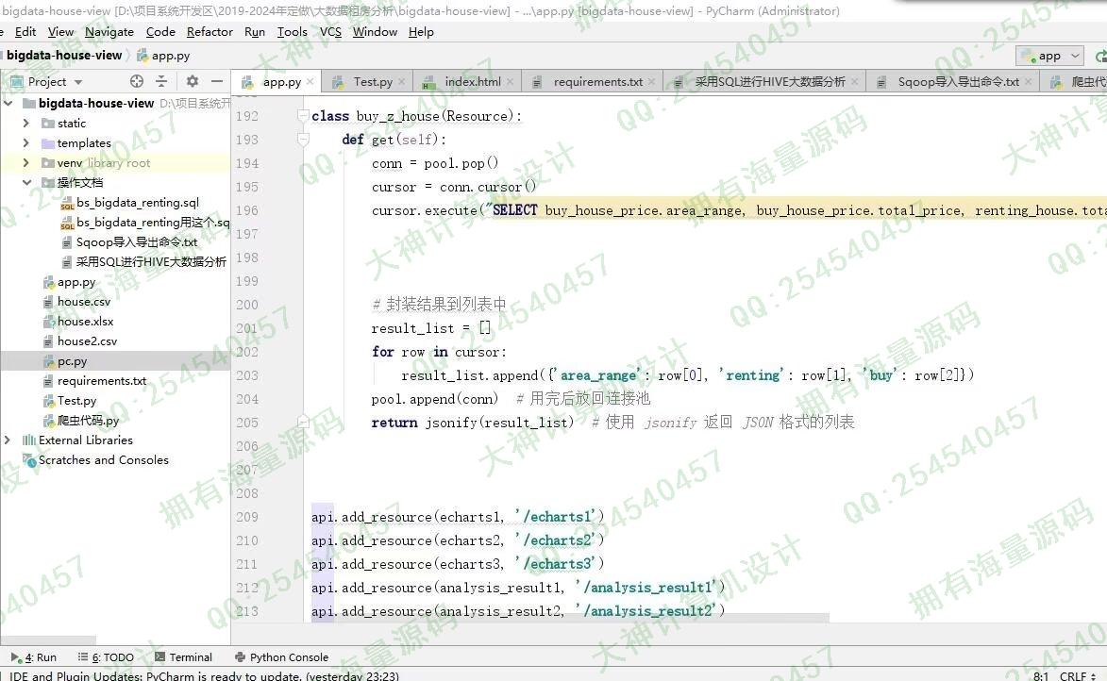Screen dimensions: 1107x681
Task: Open the Tools menu
Action: 293,32
